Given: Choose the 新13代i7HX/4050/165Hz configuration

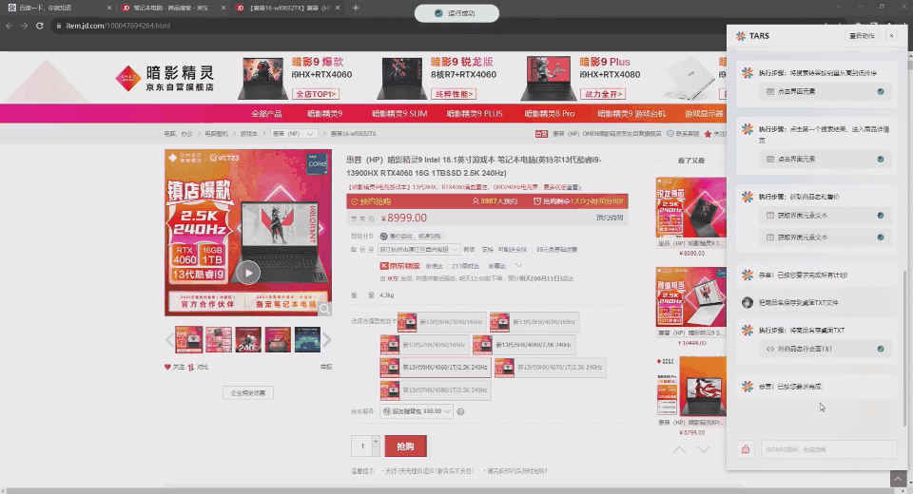Looking at the screenshot, I should click(x=424, y=345).
